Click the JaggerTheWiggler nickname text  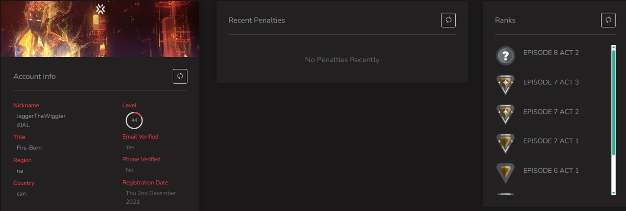41,116
